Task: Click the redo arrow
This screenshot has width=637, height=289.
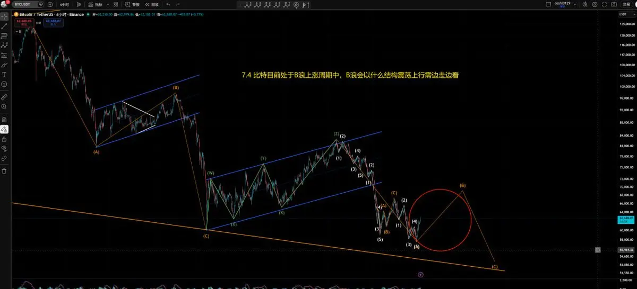Action: click(178, 4)
